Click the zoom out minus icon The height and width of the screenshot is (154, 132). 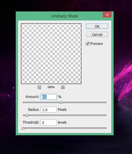click(39, 87)
